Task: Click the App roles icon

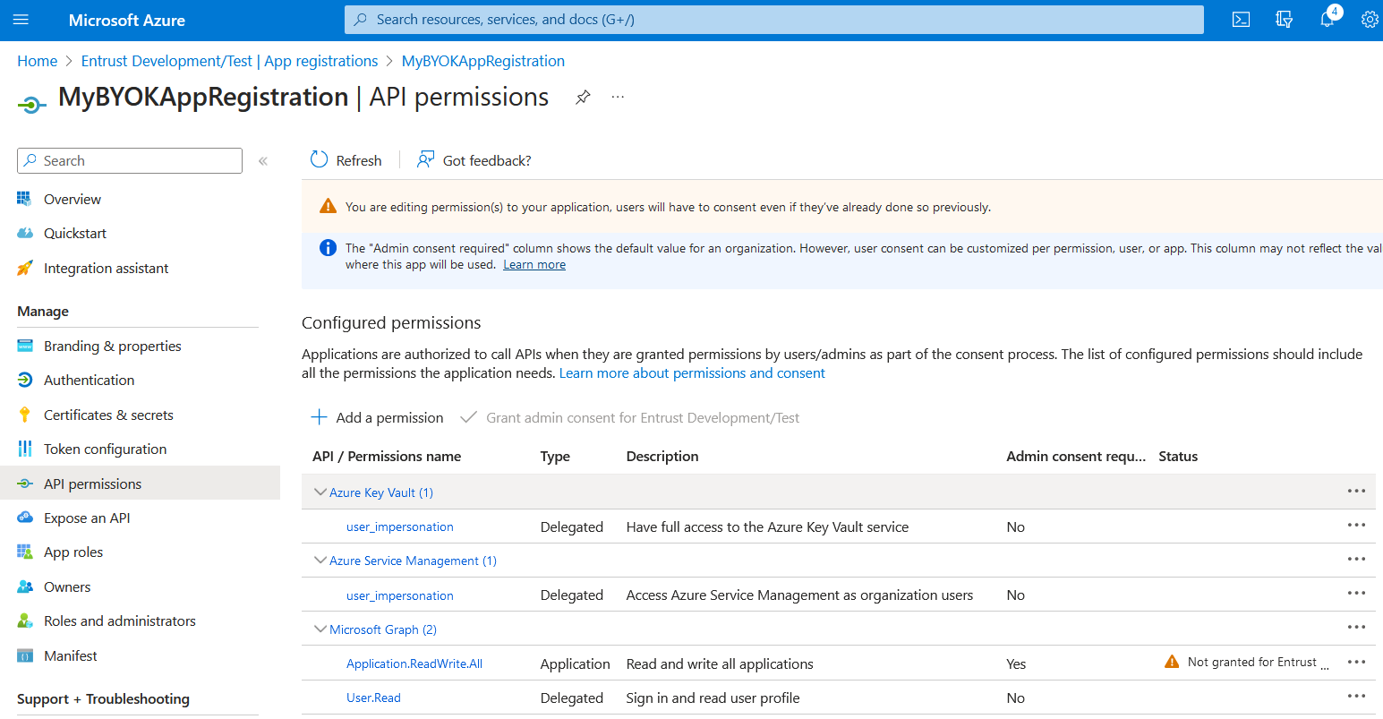Action: pyautogui.click(x=25, y=552)
